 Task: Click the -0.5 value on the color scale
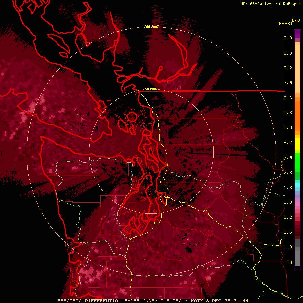pyautogui.click(x=287, y=232)
